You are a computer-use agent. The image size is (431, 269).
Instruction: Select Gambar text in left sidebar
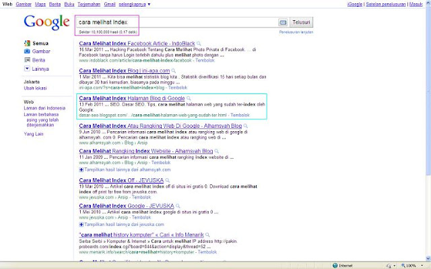(x=41, y=51)
